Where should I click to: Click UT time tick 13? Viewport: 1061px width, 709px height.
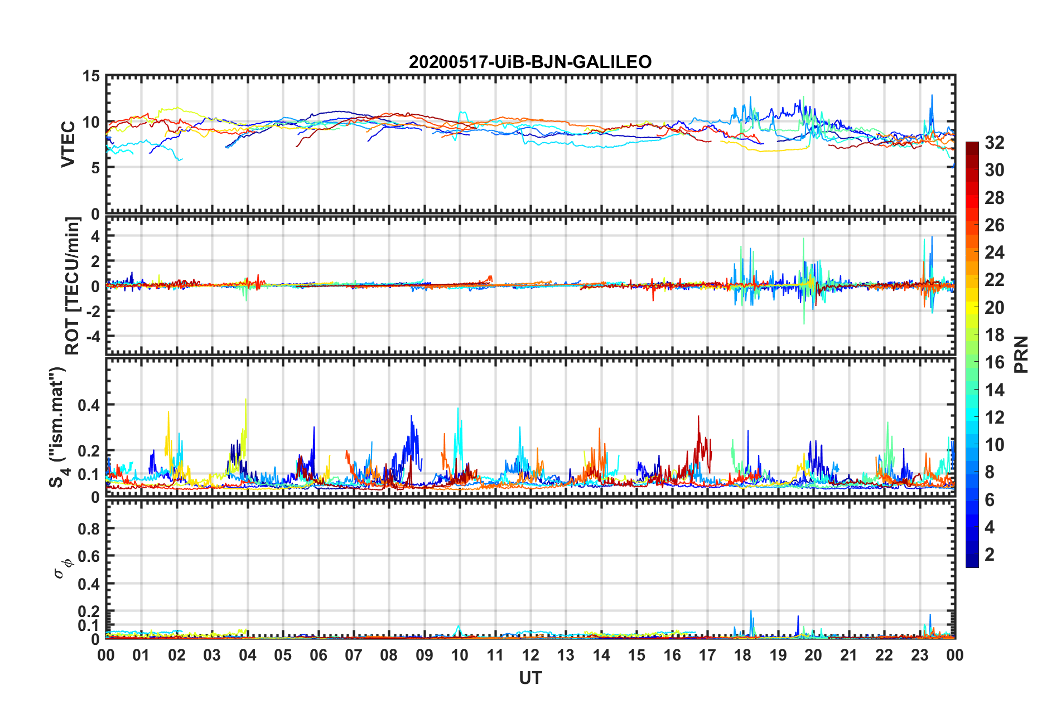click(566, 655)
